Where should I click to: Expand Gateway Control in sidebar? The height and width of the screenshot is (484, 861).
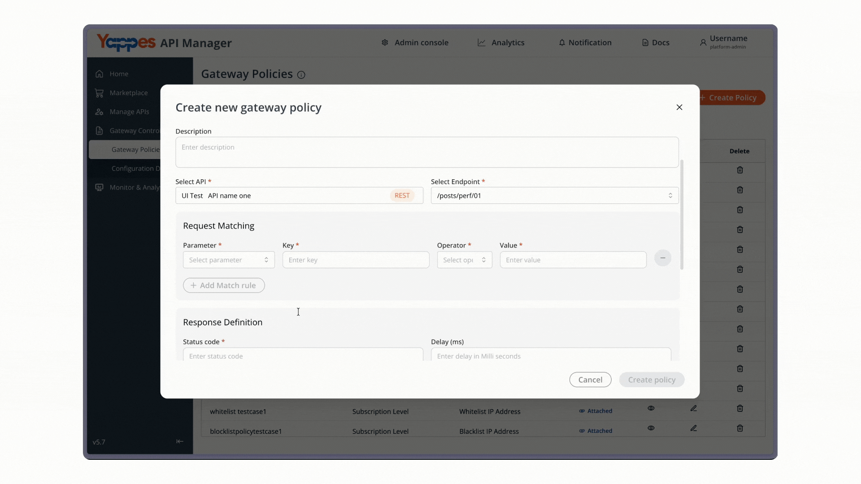127,131
